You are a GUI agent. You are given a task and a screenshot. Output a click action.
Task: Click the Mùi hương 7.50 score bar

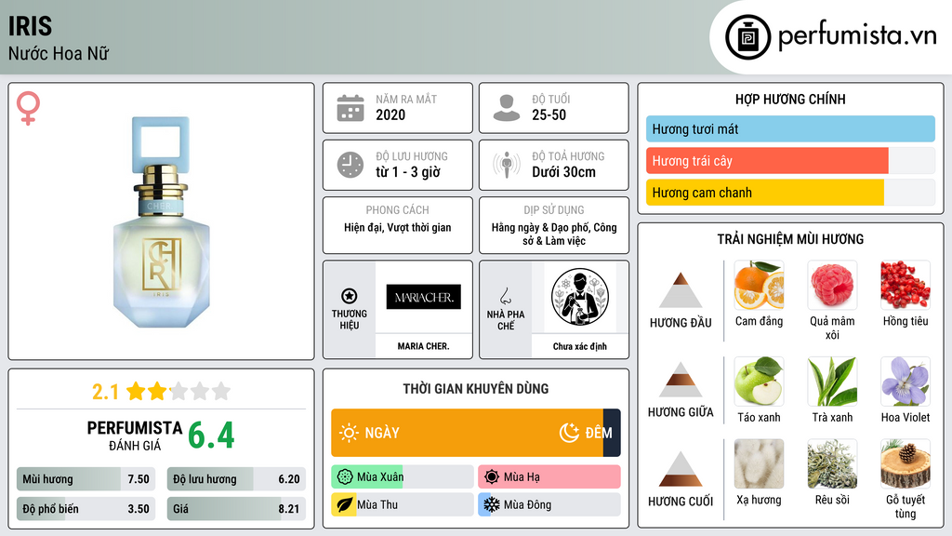click(x=86, y=479)
